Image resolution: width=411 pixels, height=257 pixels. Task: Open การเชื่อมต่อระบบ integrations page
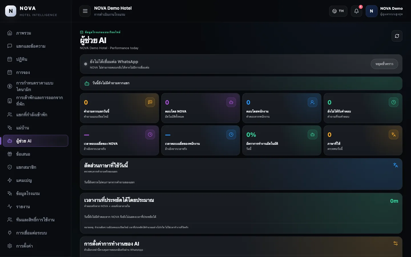click(35, 233)
